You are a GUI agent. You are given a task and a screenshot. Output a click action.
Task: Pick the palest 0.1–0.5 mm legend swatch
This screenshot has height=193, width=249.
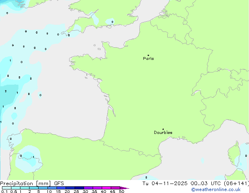pyautogui.click(x=7, y=188)
